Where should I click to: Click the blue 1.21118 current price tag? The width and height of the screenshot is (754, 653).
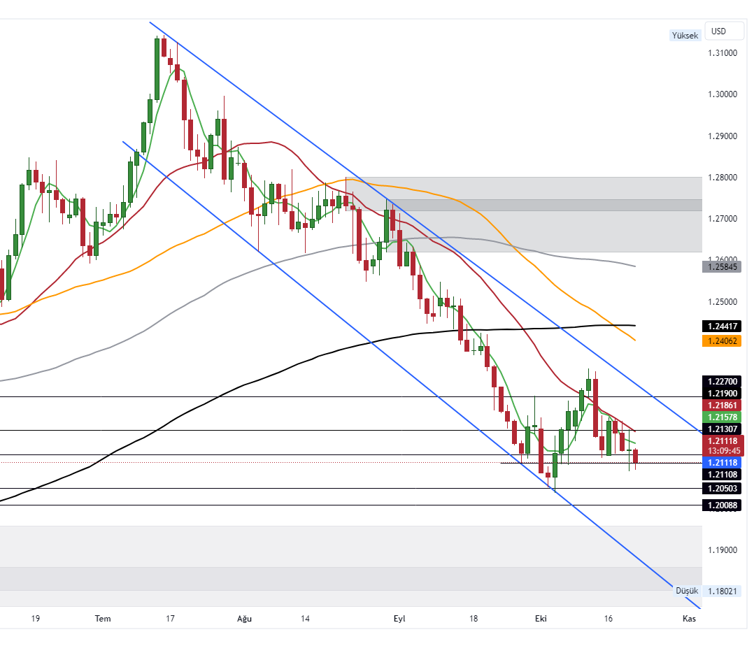pos(723,463)
